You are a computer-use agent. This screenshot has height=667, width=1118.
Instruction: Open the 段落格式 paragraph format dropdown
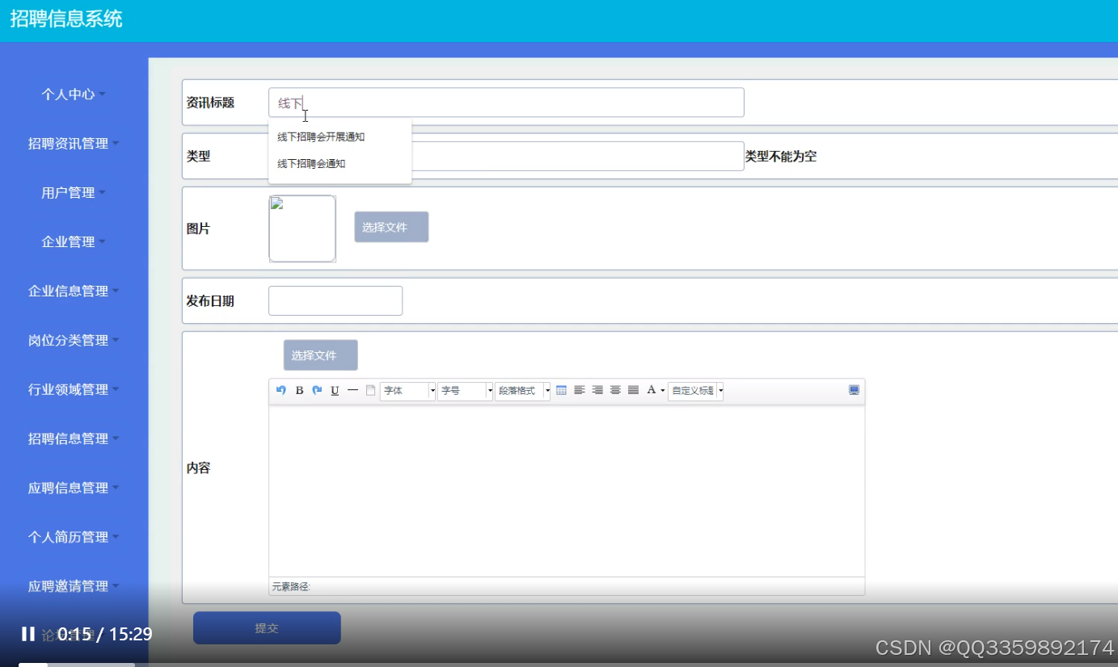(522, 391)
